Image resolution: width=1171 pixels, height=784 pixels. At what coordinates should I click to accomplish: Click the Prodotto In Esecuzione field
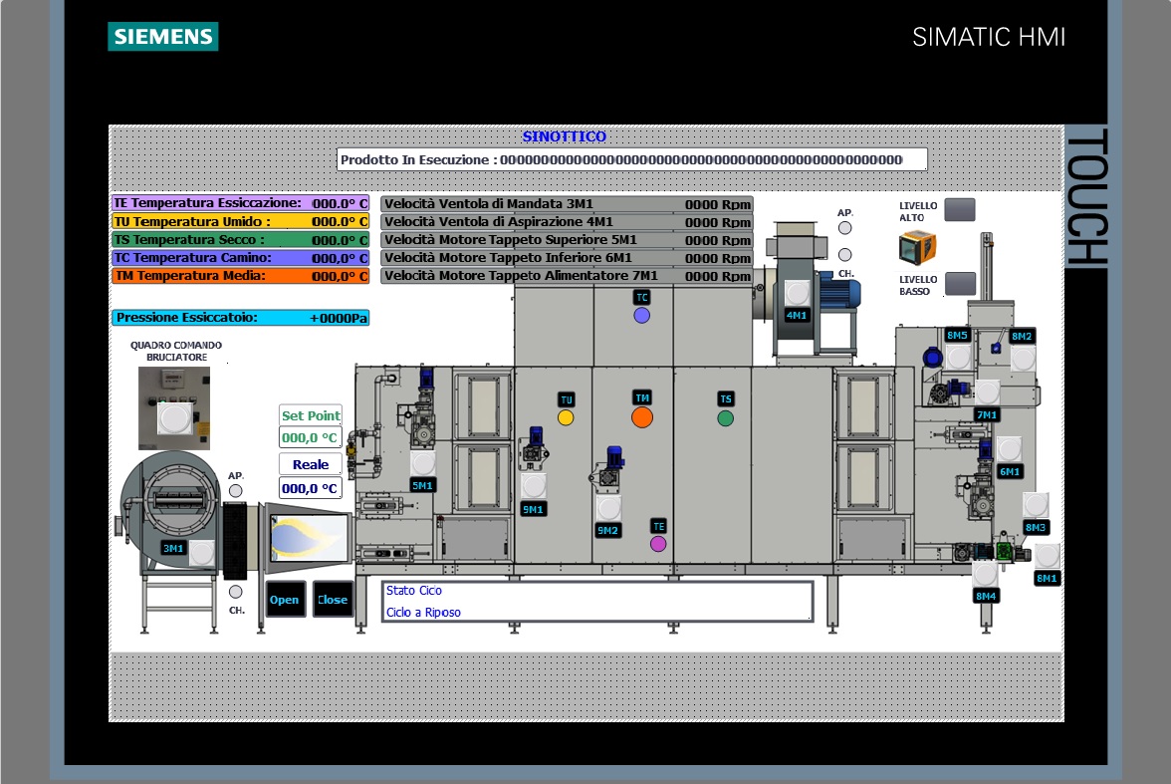tap(631, 160)
